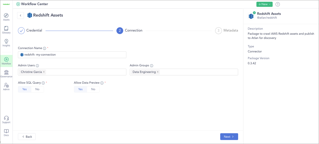The height and width of the screenshot is (144, 319).
Task: Click the Next button
Action: (229, 137)
